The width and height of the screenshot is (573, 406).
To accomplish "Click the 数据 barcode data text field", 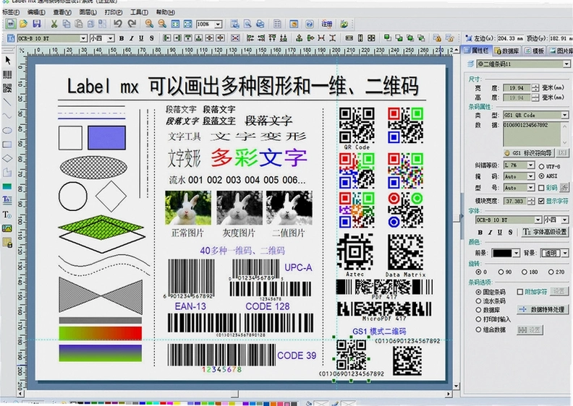I will 532,134.
